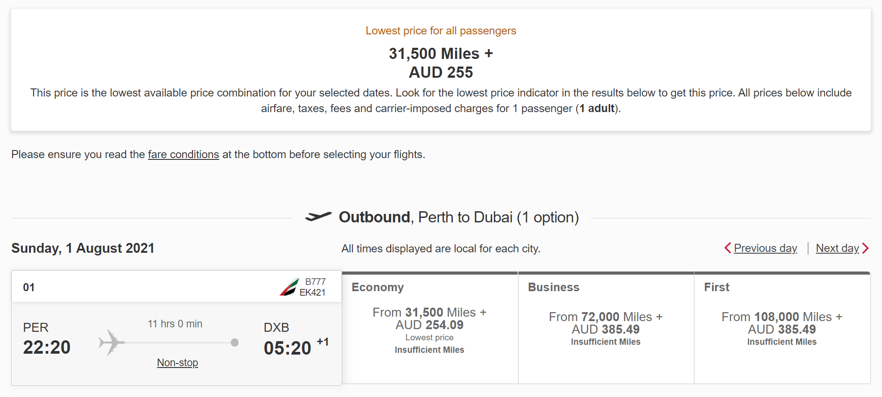Click the outbound airplane icon near section heading
The width and height of the screenshot is (882, 397).
(318, 217)
